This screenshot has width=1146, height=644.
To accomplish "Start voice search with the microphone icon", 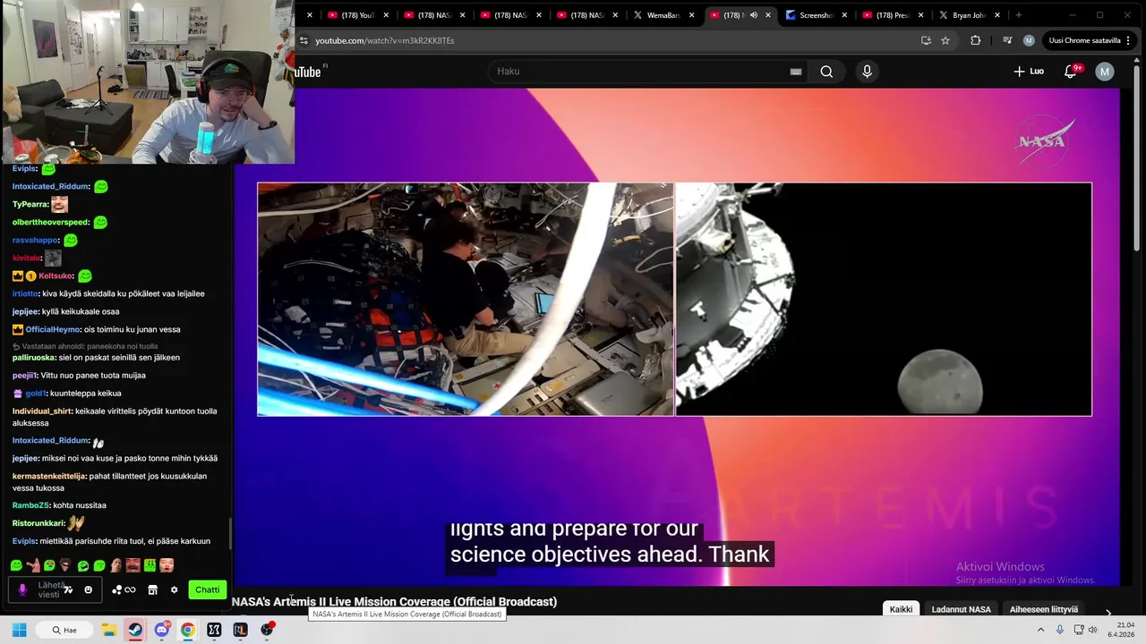I will click(867, 72).
